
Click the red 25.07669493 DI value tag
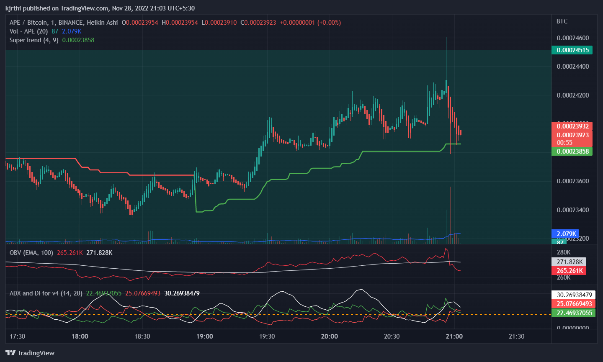[x=574, y=304]
